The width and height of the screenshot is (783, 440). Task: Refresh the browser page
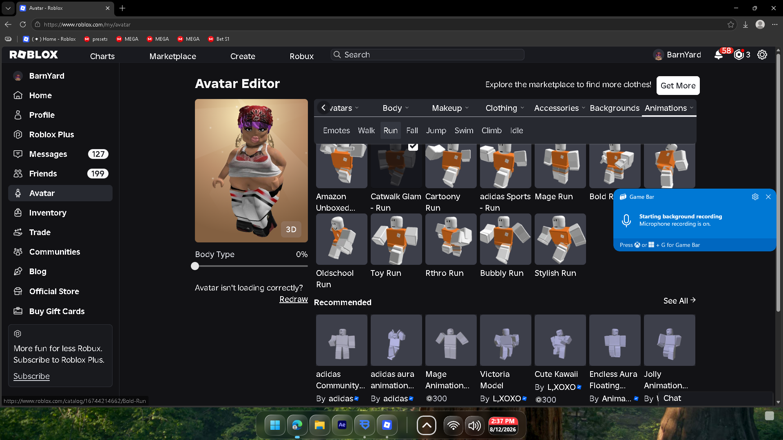click(23, 24)
